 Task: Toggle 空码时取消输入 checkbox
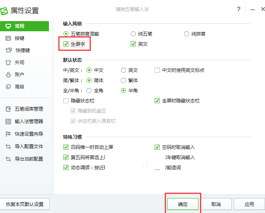pyautogui.click(x=157, y=147)
